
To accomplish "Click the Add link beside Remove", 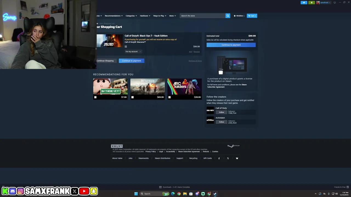I will point(190,52).
